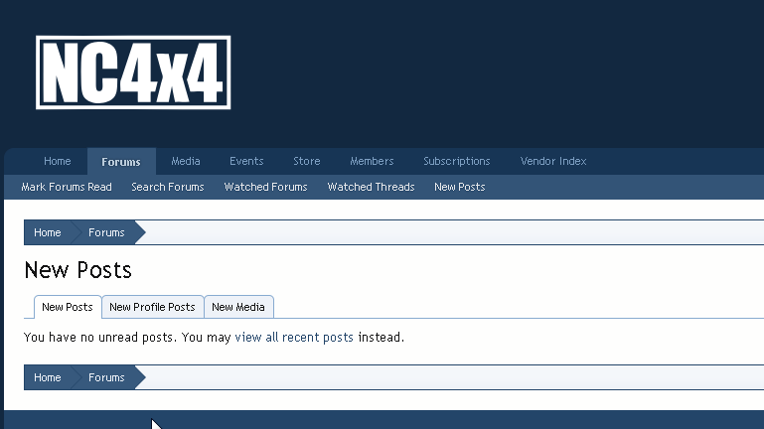The image size is (764, 429).
Task: Click Forums in the top breadcrumb
Action: coord(106,232)
